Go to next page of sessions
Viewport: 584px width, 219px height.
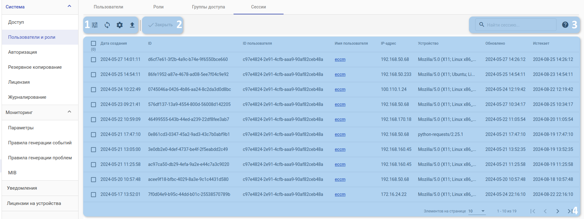coord(557,211)
